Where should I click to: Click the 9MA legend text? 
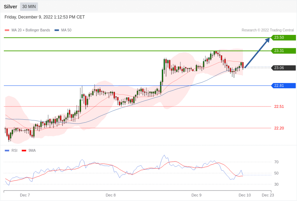point(32,151)
